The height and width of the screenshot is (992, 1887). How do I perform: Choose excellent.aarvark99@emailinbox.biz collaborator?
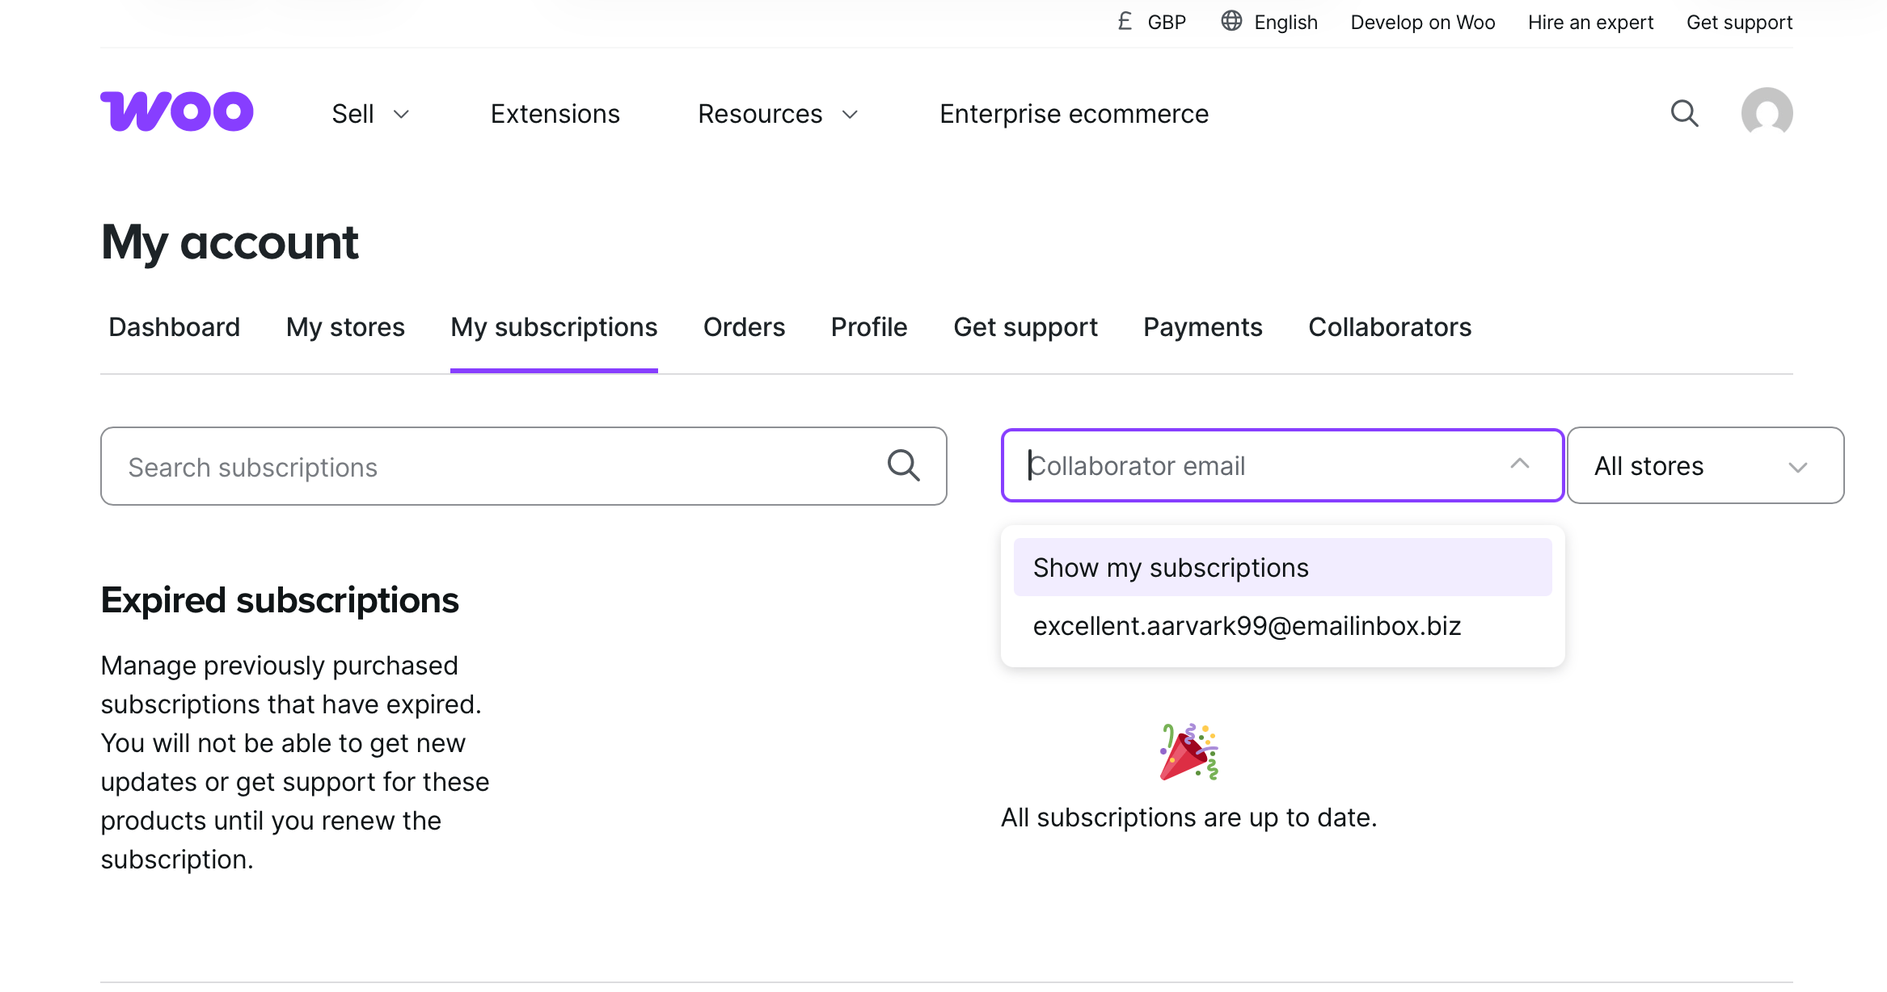click(x=1247, y=626)
